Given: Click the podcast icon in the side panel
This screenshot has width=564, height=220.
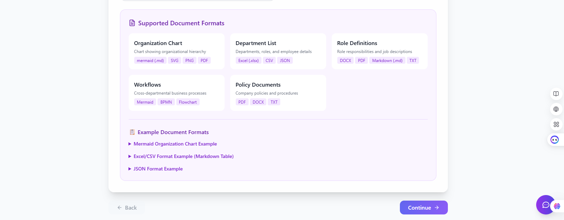Looking at the screenshot, I should click(x=556, y=109).
